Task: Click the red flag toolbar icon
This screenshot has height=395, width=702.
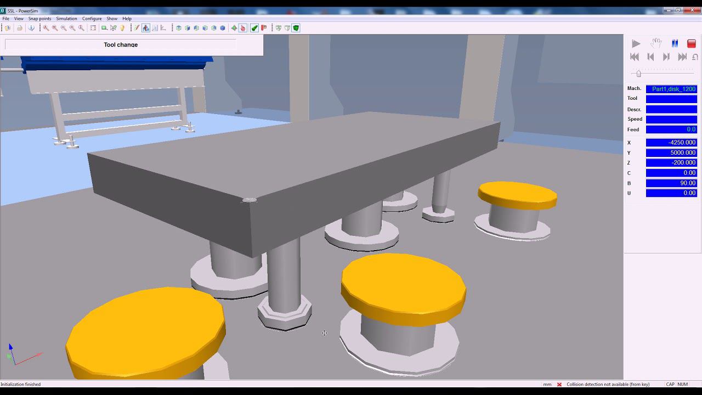Action: pyautogui.click(x=264, y=28)
